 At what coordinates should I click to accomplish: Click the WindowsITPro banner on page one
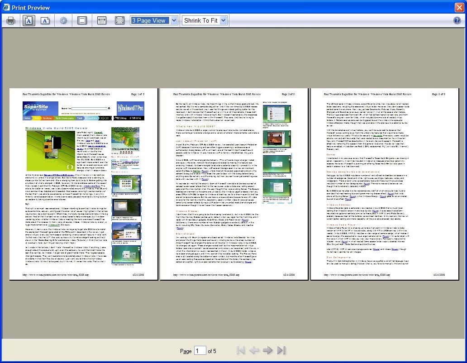[130, 109]
